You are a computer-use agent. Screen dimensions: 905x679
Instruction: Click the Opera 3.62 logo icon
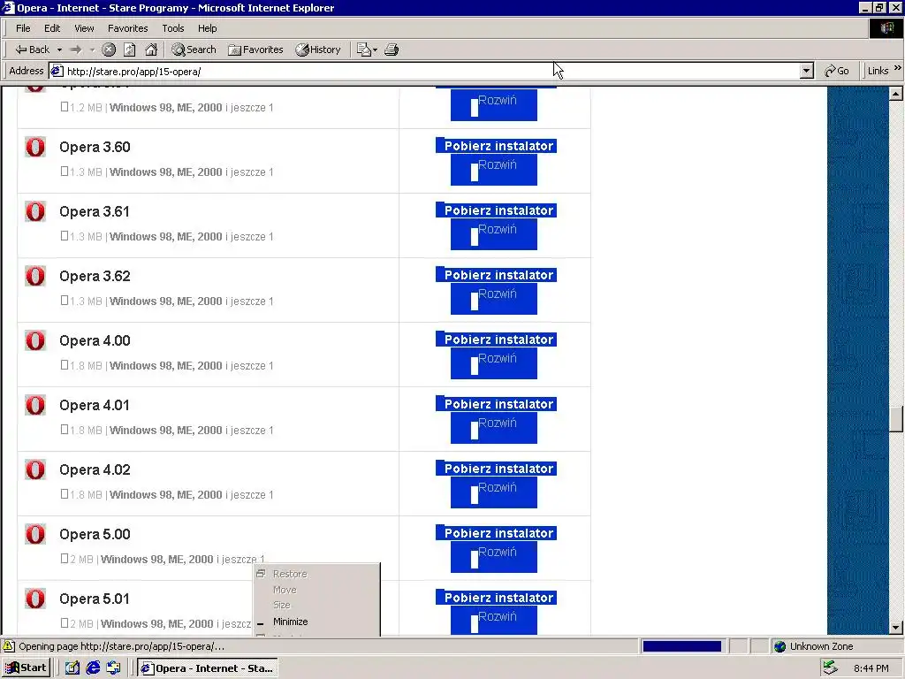click(34, 276)
